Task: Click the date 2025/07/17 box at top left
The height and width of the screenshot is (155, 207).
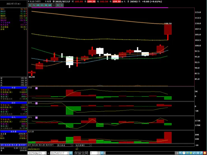Action: [13, 4]
